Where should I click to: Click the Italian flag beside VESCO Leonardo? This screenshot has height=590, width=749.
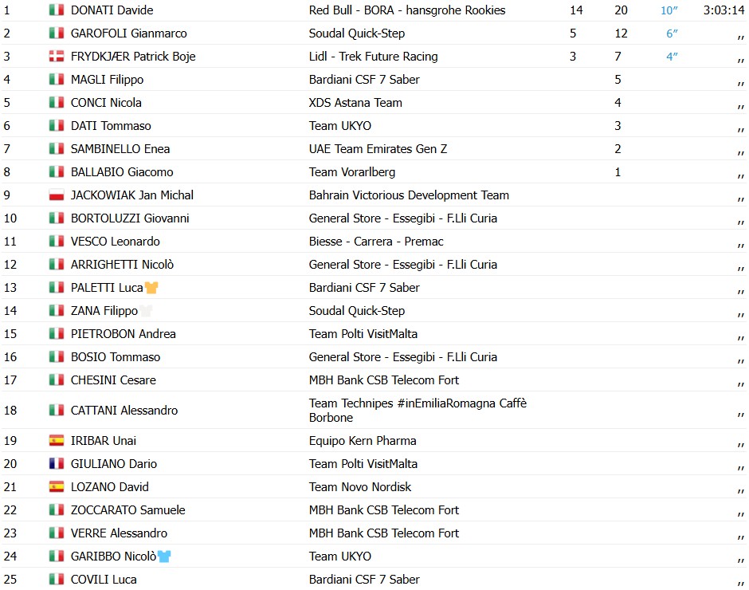tap(57, 241)
